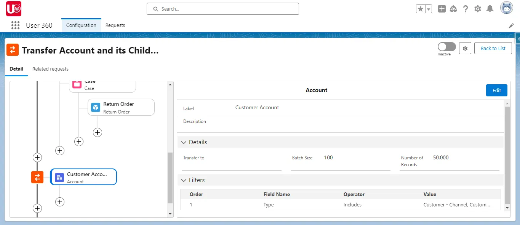This screenshot has height=225, width=520.
Task: Click the Back to List link
Action: coord(493,48)
